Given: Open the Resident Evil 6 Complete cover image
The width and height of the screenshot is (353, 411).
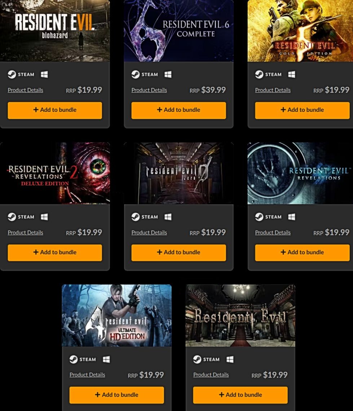Looking at the screenshot, I should (178, 31).
